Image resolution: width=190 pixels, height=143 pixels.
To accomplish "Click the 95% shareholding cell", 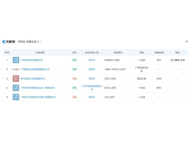I will click(159, 60).
